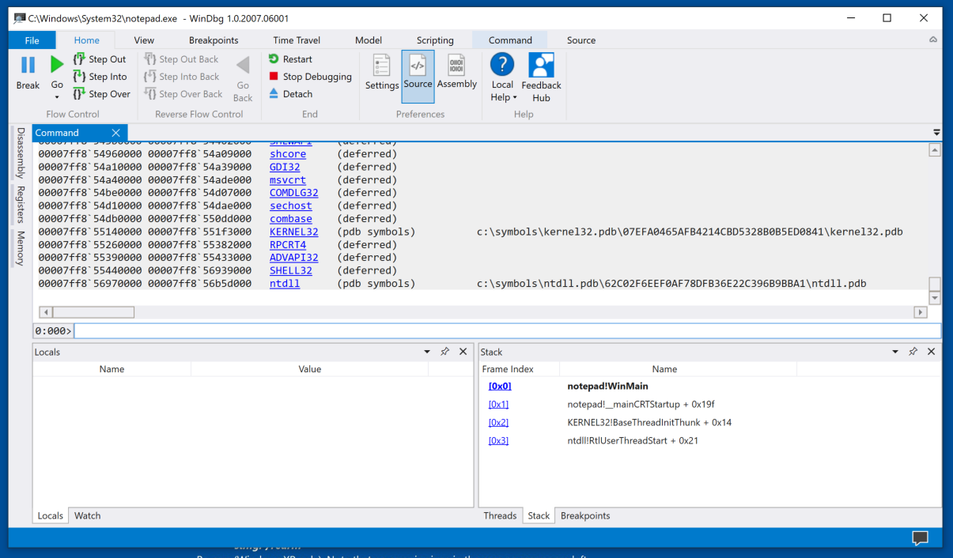
Task: Expand the Go dropdown arrow
Action: [x=57, y=97]
